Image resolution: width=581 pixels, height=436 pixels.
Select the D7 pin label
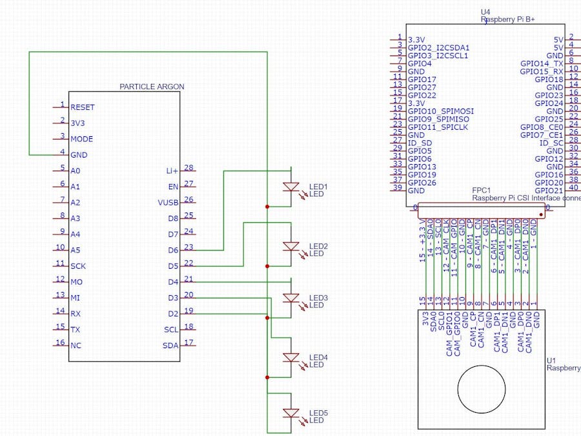[x=174, y=234]
